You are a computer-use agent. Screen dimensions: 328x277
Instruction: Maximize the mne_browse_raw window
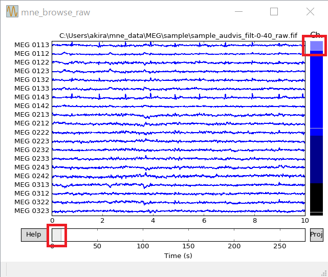pos(274,11)
